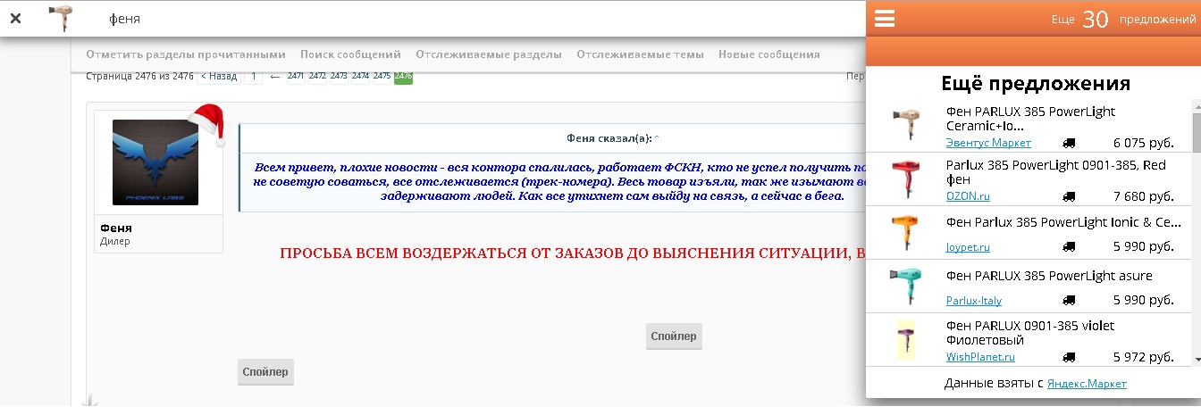Open the Яндекс.Маркет source link

pyautogui.click(x=1087, y=384)
